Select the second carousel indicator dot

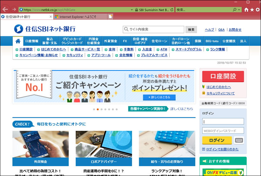97,109
